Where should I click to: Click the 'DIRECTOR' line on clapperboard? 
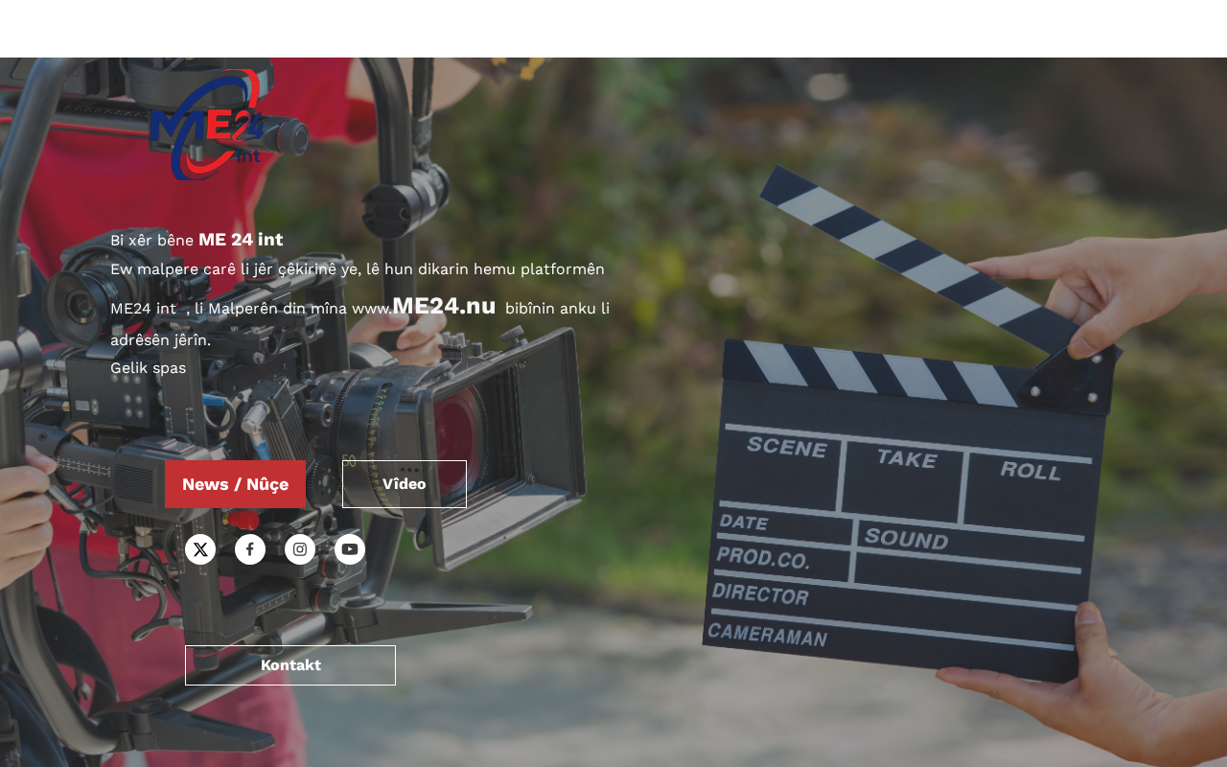pyautogui.click(x=760, y=594)
